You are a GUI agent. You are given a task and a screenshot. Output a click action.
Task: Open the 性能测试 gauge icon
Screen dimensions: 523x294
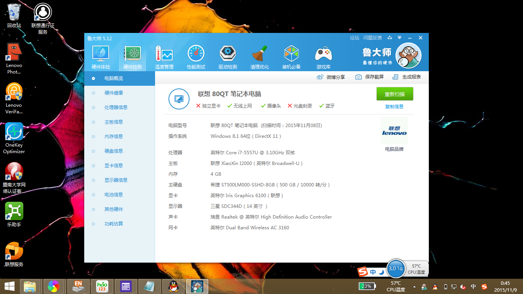196,55
